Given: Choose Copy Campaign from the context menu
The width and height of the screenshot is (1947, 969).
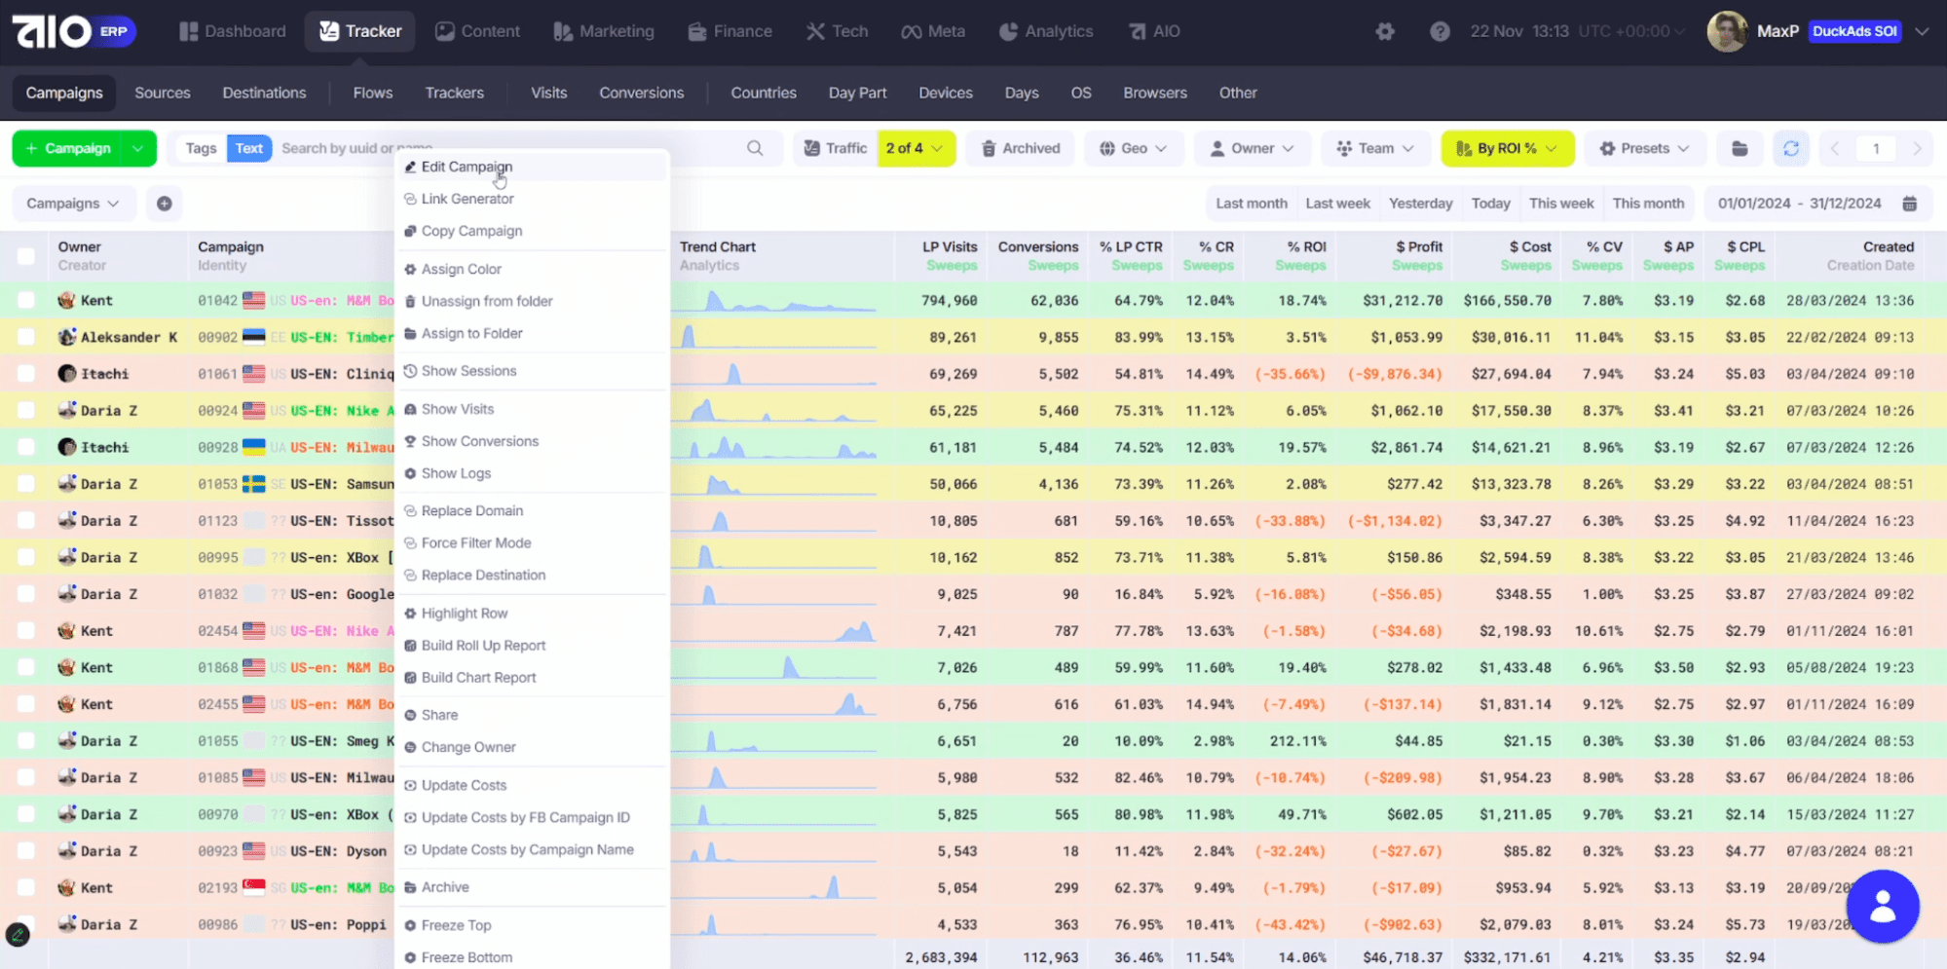Looking at the screenshot, I should click(471, 231).
